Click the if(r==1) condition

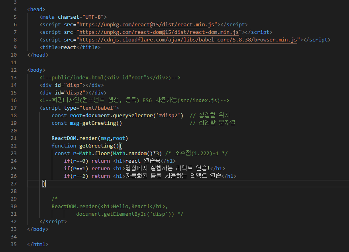(x=76, y=168)
